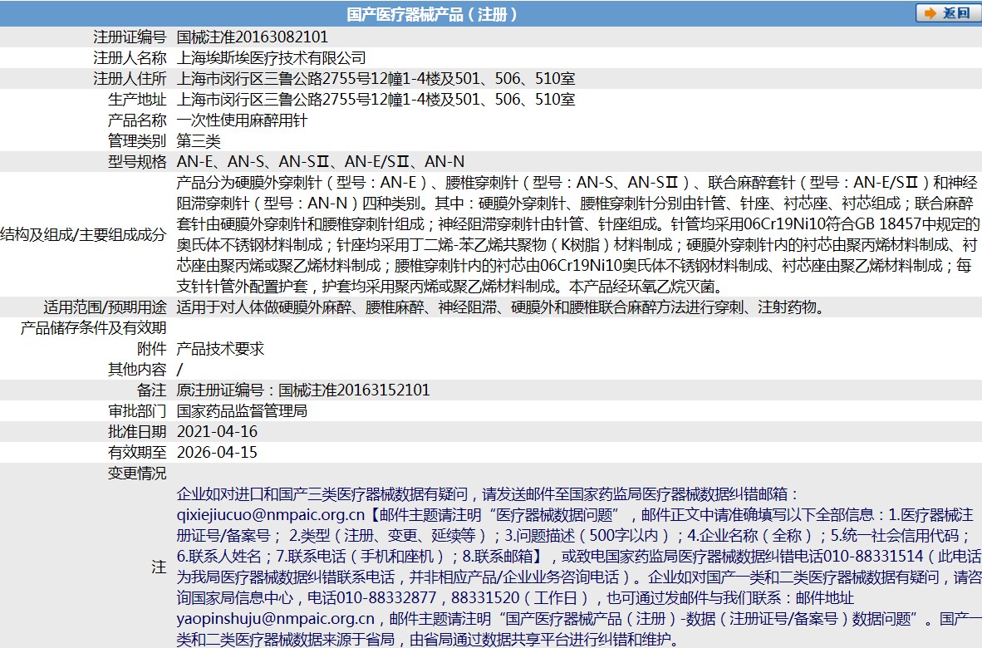982x648 pixels.
Task: Select approving department 国家药品监督管理局
Action: click(243, 410)
